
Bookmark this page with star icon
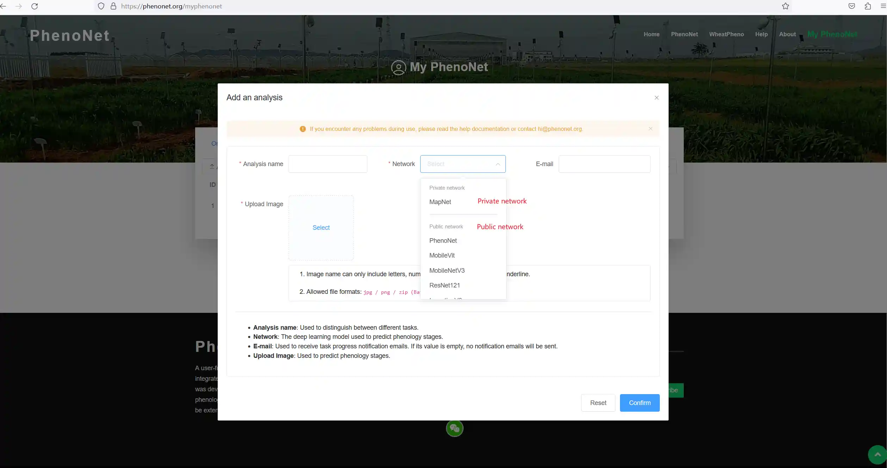tap(786, 6)
